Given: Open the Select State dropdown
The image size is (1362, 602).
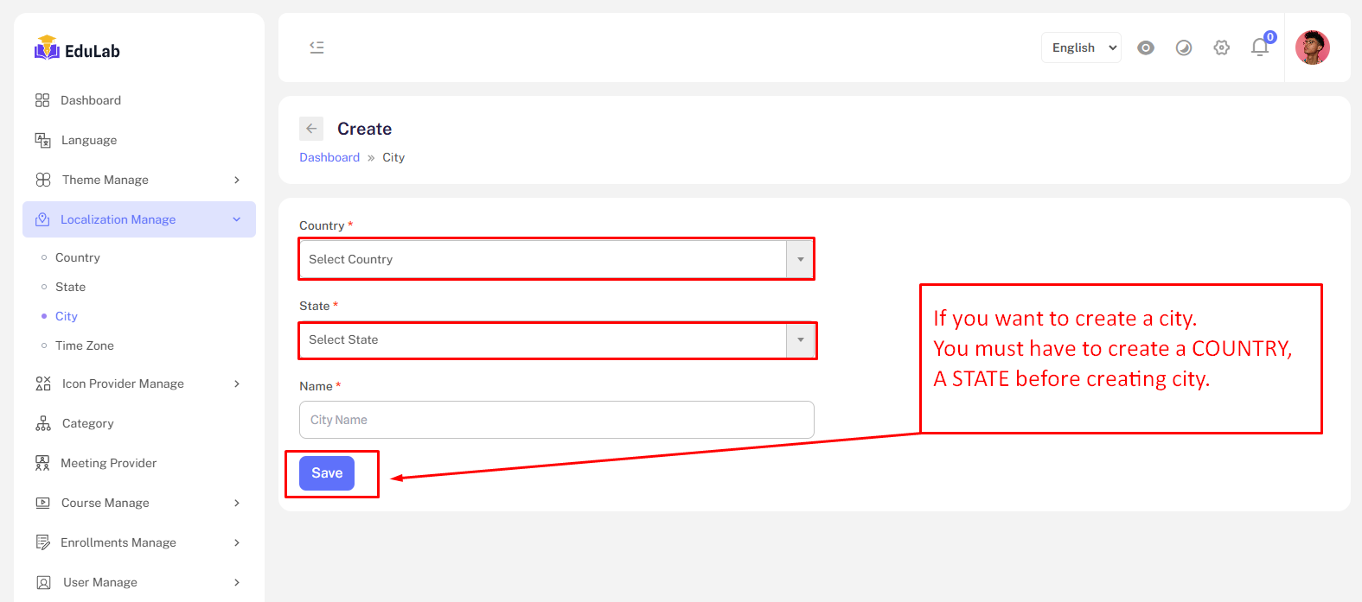Looking at the screenshot, I should 555,339.
